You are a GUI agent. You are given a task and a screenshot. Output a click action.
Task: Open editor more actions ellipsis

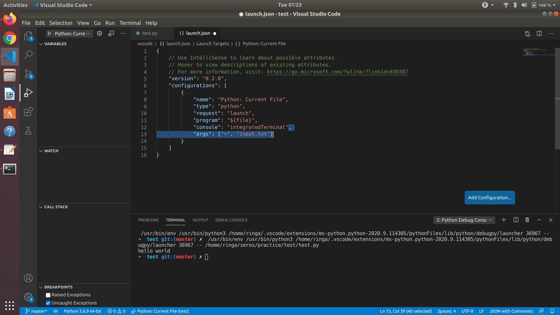[551, 33]
